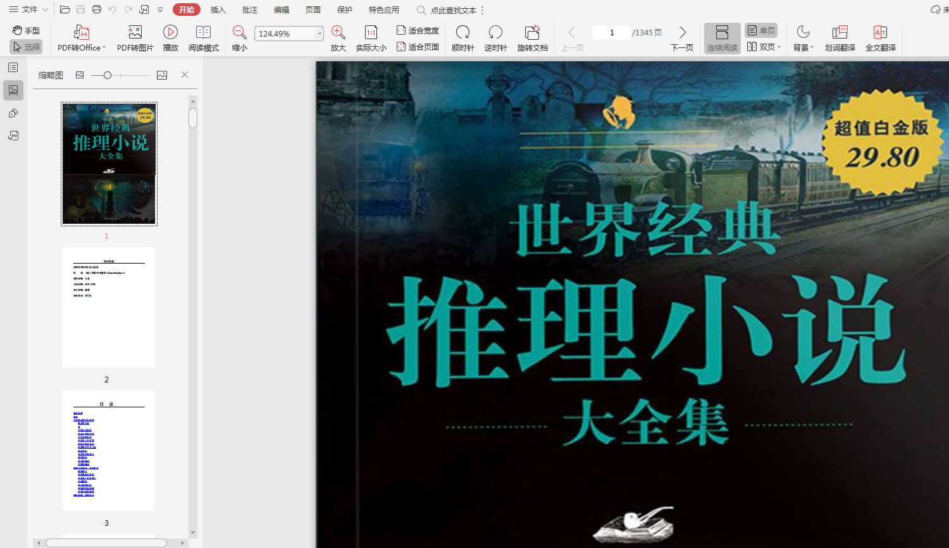Click the bottom icon in left sidebar
Screen dimensions: 949x548
13,136
